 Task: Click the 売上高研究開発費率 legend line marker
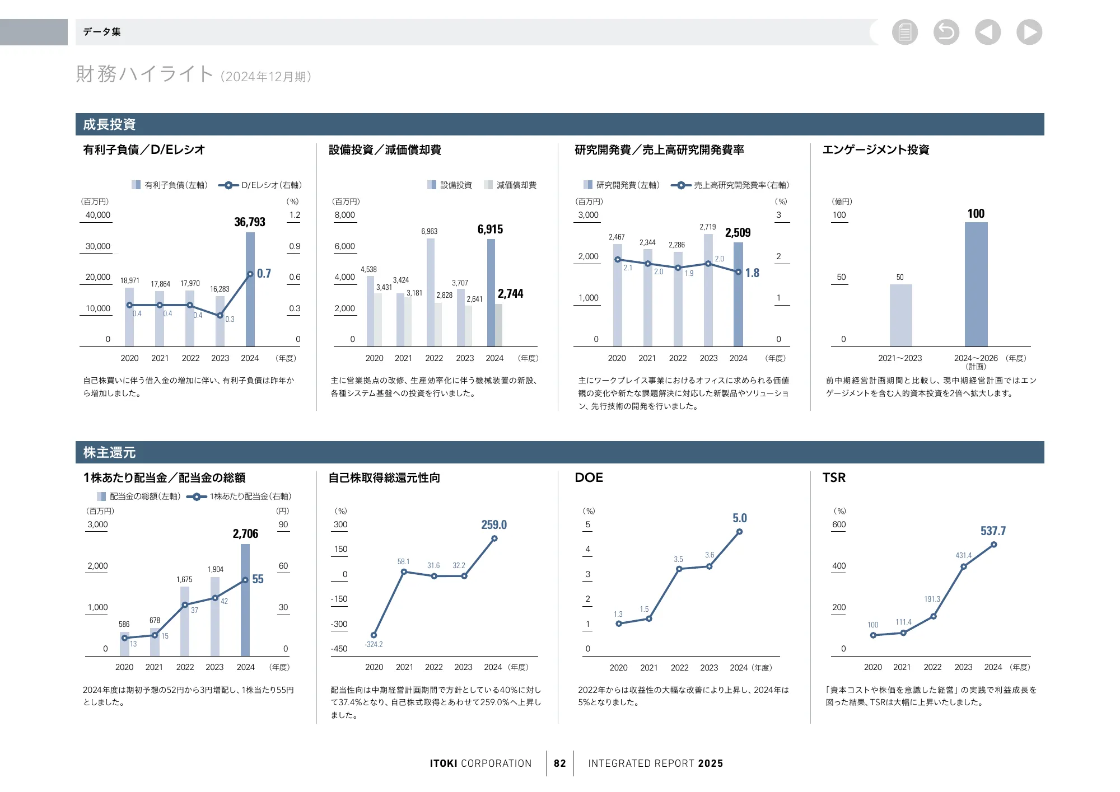pyautogui.click(x=680, y=185)
